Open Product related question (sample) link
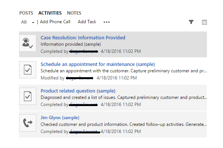 78,91
